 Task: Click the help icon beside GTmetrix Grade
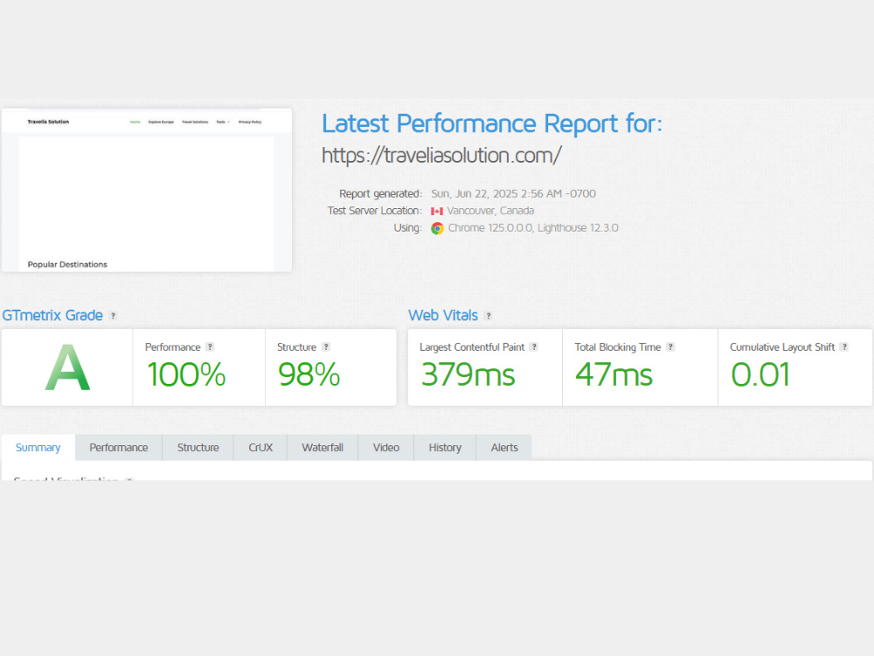tap(113, 316)
